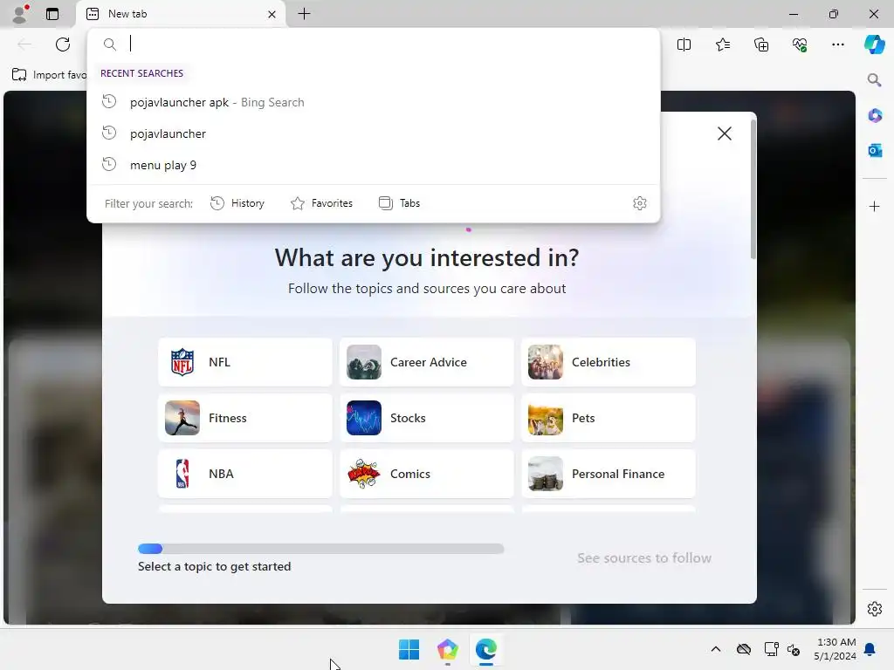Image resolution: width=894 pixels, height=670 pixels.
Task: Select the Celebrities topic card
Action: coord(609,362)
